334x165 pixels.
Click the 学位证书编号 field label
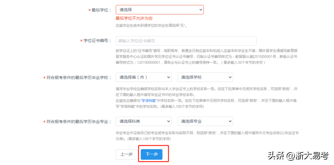click(x=97, y=41)
